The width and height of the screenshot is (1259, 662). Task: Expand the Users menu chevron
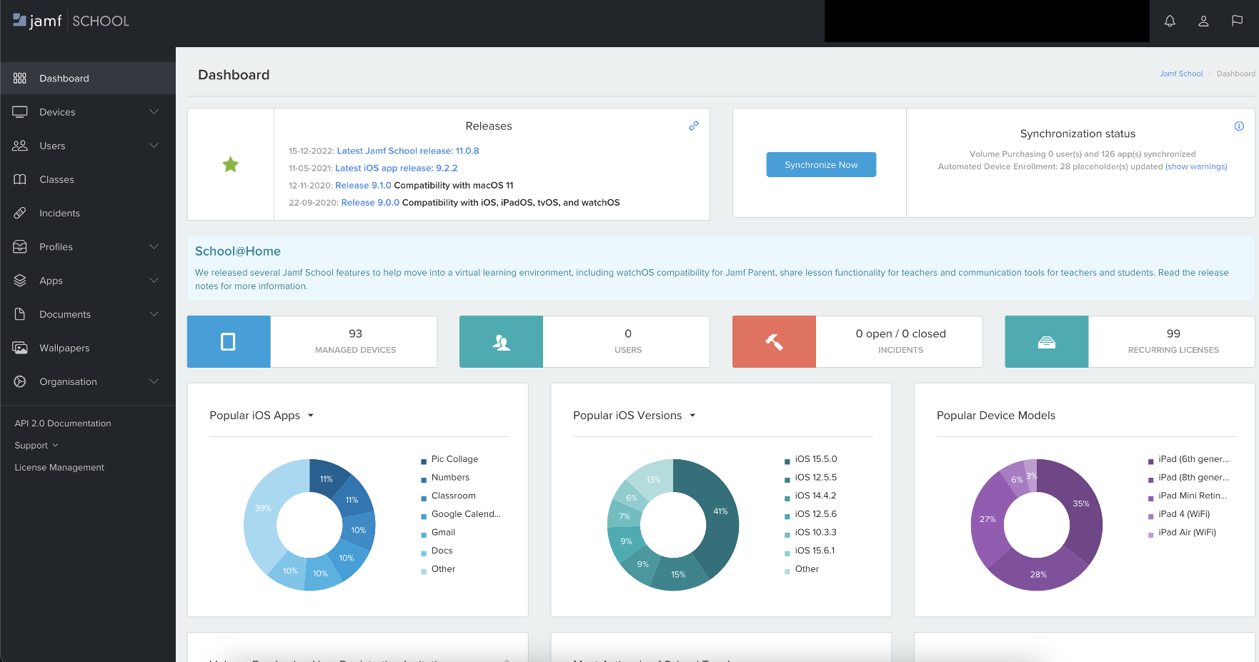154,146
